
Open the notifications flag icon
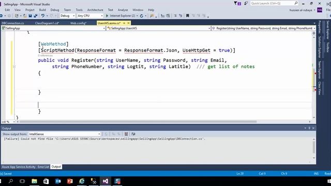pos(237,4)
